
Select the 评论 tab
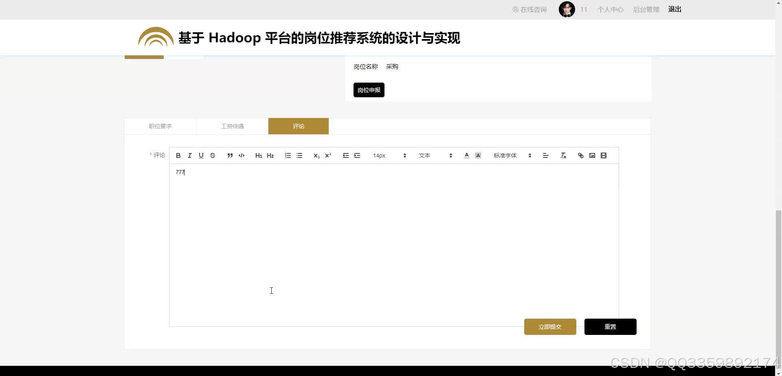[299, 126]
